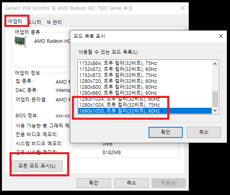Click the mode list scrollbar thumb
230x195 pixels.
point(215,99)
